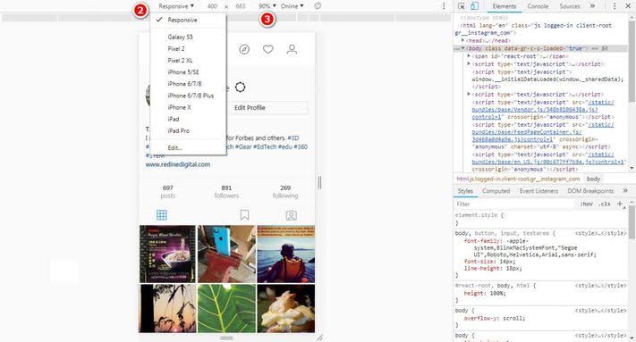
Task: Switch to the Computed tab
Action: pyautogui.click(x=496, y=190)
